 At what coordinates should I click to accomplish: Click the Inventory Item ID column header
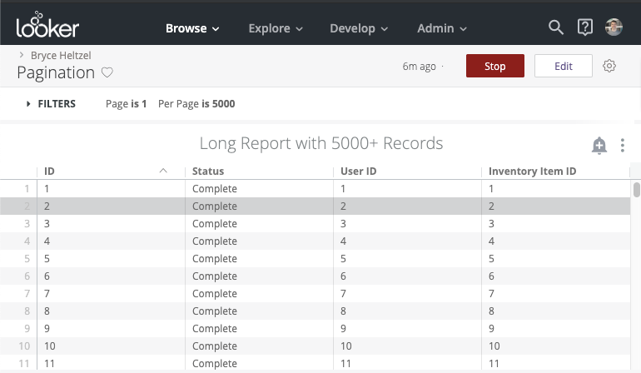click(x=532, y=171)
